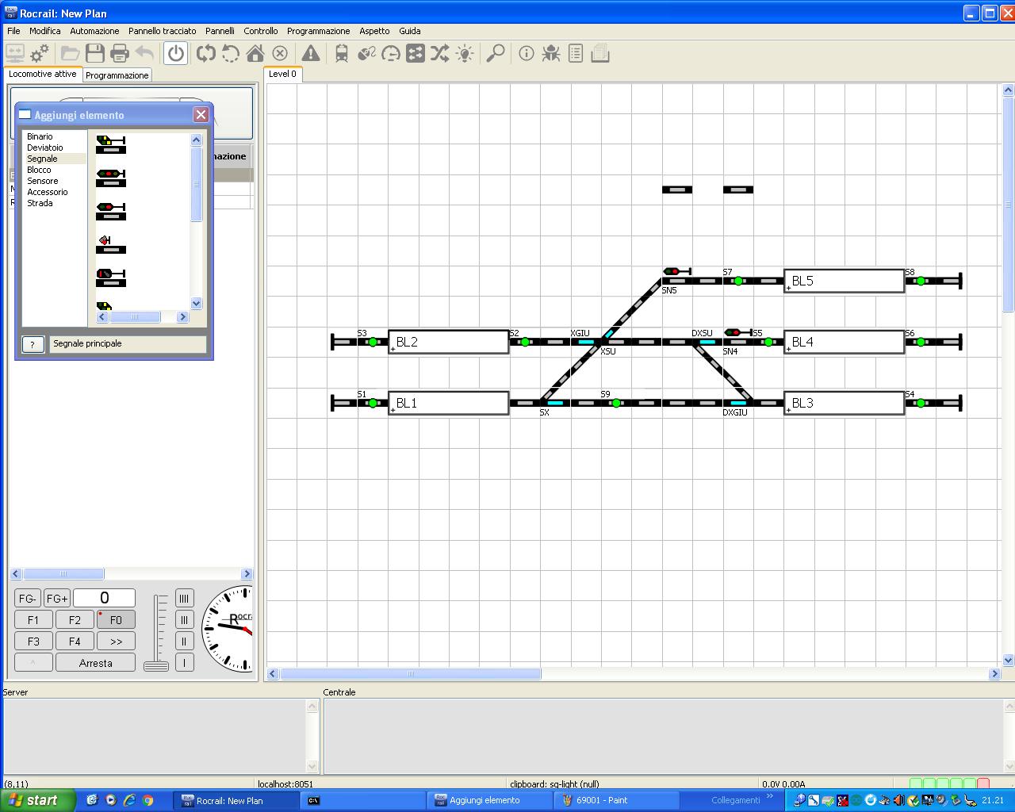The width and height of the screenshot is (1015, 812).
Task: Select Strada in element list
Action: pyautogui.click(x=40, y=203)
